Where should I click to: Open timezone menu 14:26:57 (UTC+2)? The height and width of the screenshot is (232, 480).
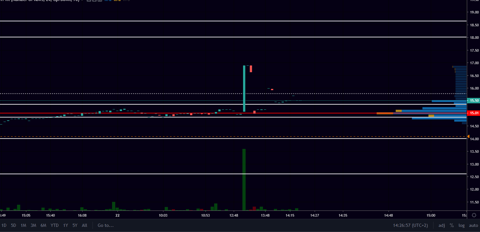pyautogui.click(x=410, y=225)
